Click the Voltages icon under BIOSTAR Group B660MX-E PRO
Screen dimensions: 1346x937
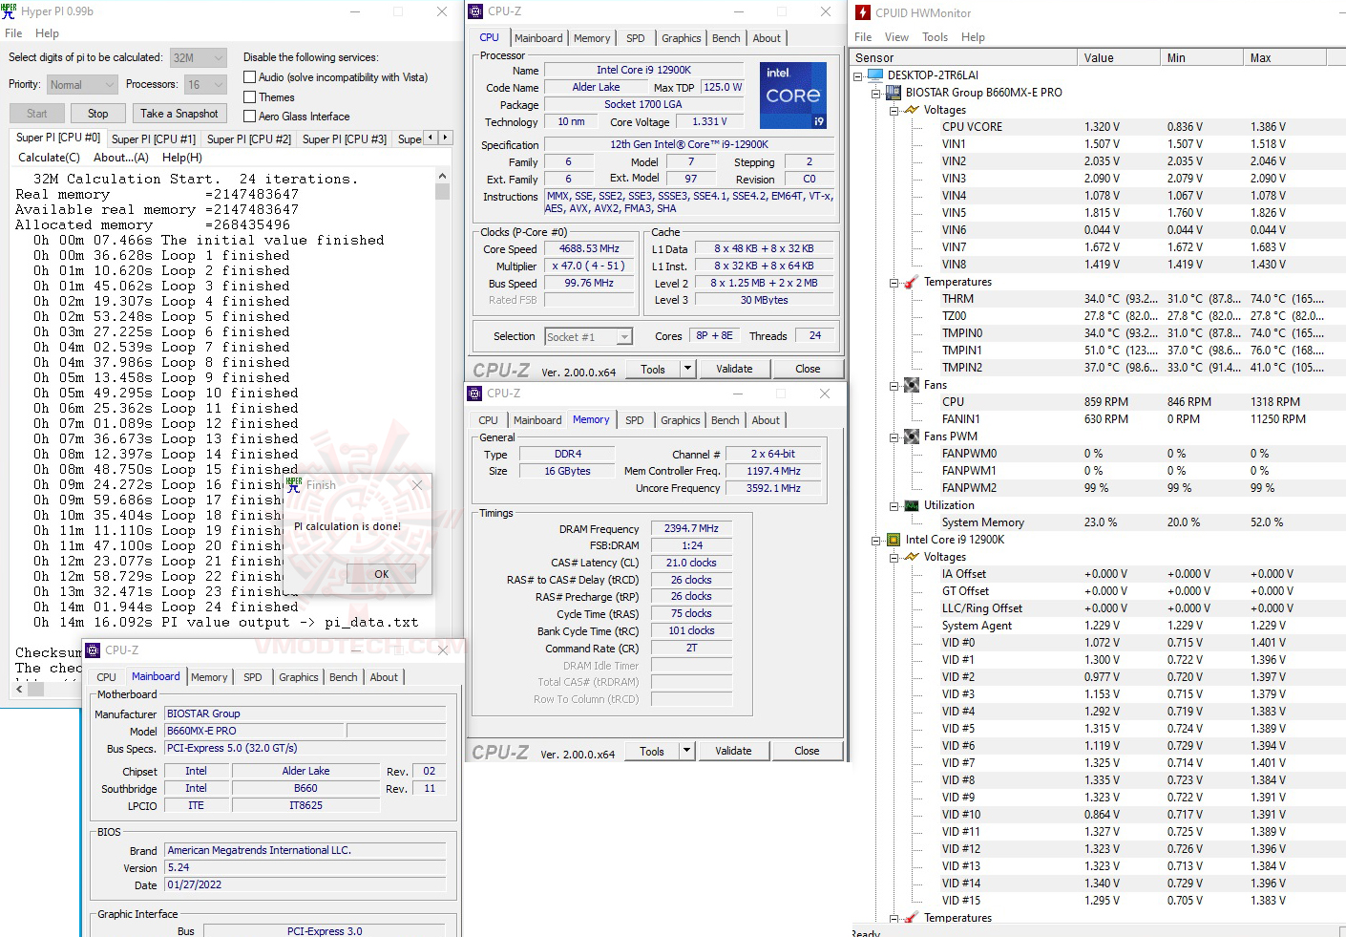pyautogui.click(x=912, y=110)
